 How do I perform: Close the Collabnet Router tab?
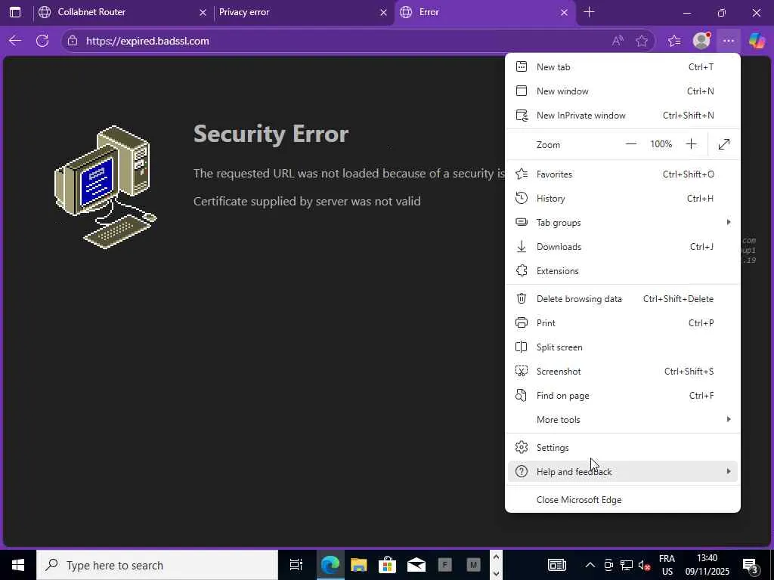(203, 13)
